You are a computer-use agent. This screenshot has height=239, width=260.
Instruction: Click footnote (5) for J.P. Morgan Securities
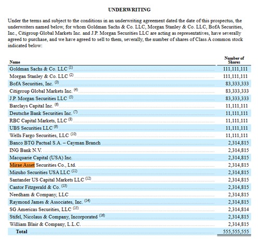[x=71, y=97]
